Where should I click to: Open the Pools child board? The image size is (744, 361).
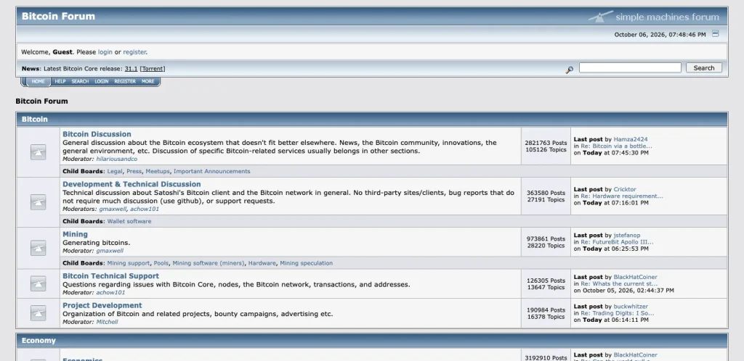[161, 263]
